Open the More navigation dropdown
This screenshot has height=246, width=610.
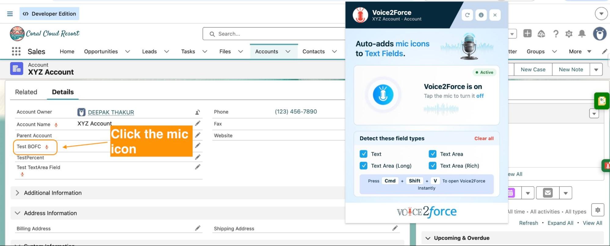point(580,51)
